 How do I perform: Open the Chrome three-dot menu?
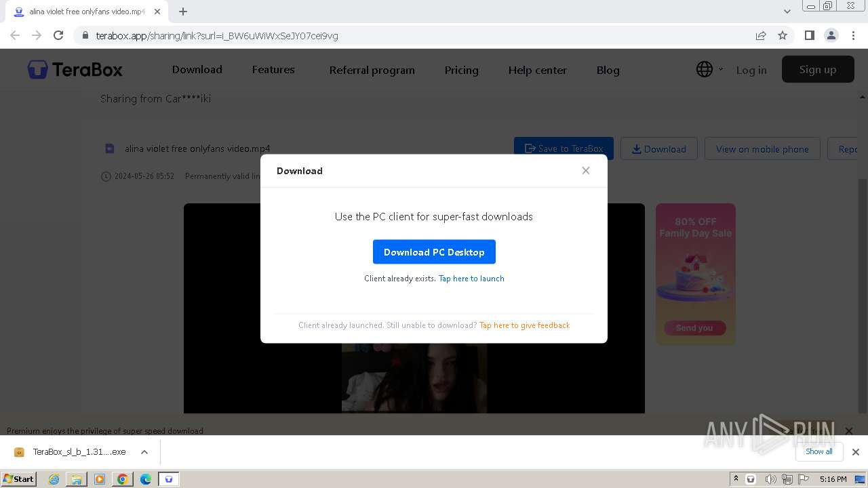[x=852, y=35]
